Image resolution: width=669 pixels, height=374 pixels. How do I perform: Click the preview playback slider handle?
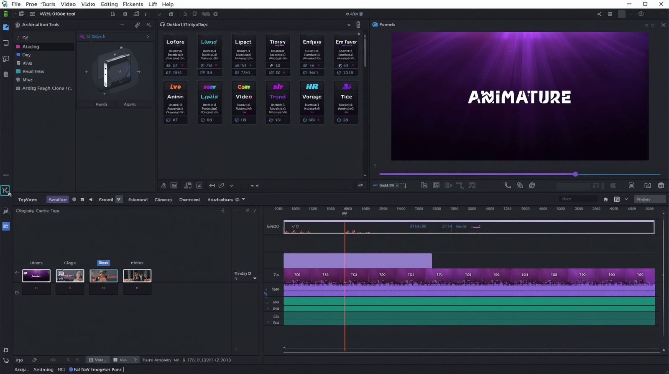click(x=575, y=174)
